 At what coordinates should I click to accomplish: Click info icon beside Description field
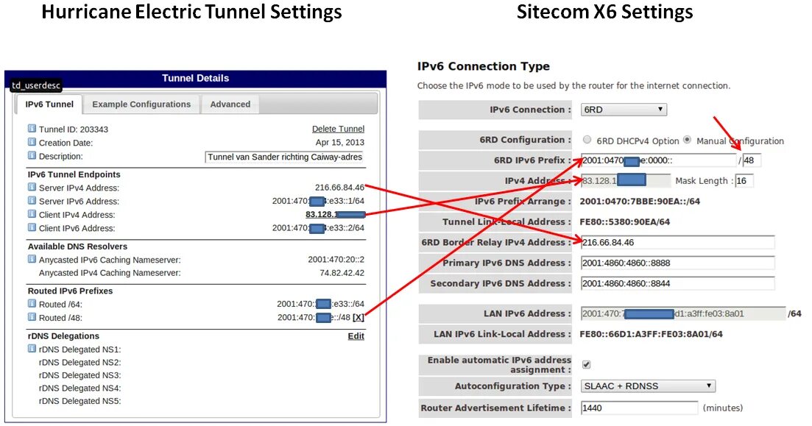point(32,155)
